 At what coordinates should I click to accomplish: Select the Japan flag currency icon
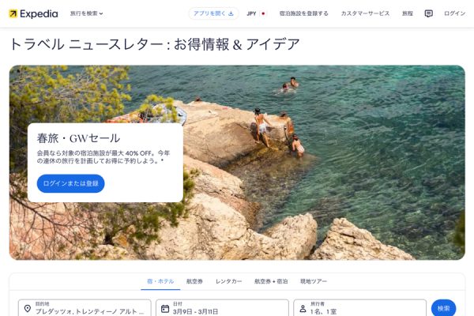point(263,13)
